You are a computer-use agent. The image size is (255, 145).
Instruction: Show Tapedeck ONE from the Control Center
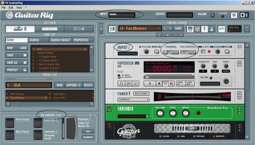click(x=190, y=29)
